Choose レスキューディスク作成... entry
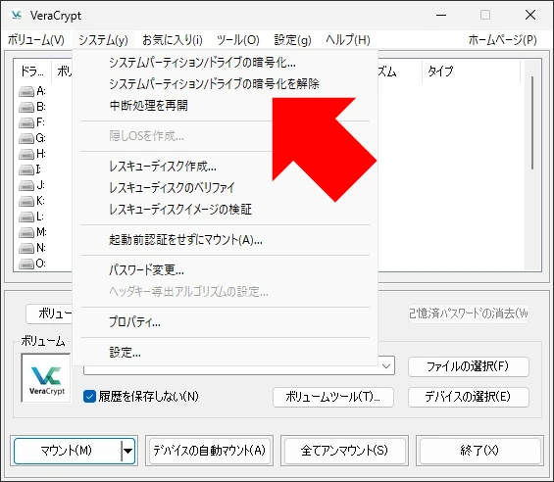This screenshot has height=482, width=554. 226,167
